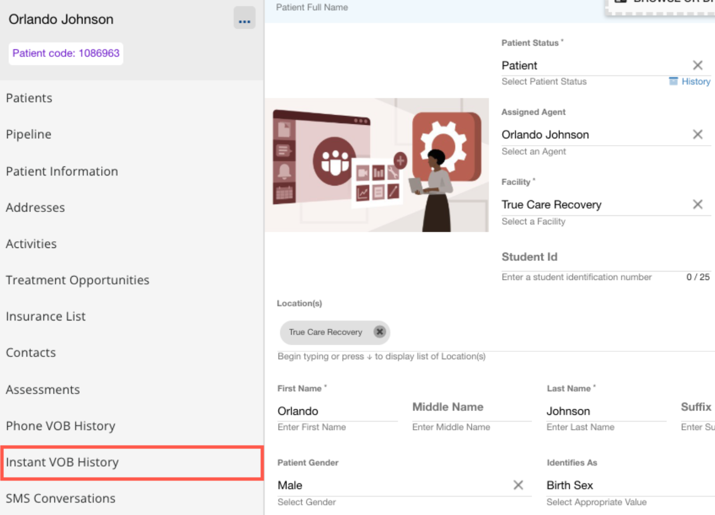Viewport: 715px width, 515px height.
Task: Expand the Assigned Agent dropdown
Action: pos(595,135)
